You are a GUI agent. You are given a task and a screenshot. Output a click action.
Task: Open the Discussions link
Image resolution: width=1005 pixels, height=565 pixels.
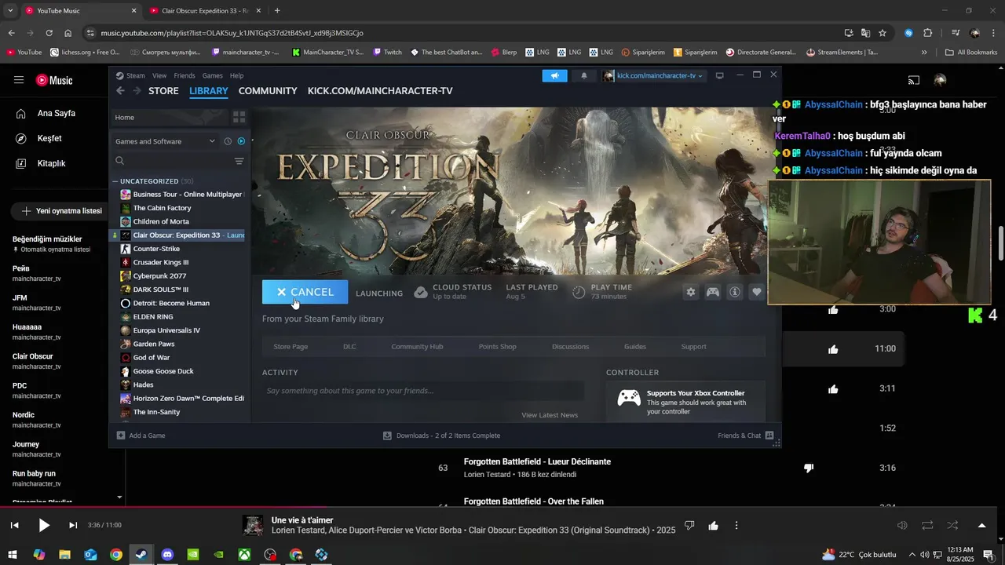570,347
